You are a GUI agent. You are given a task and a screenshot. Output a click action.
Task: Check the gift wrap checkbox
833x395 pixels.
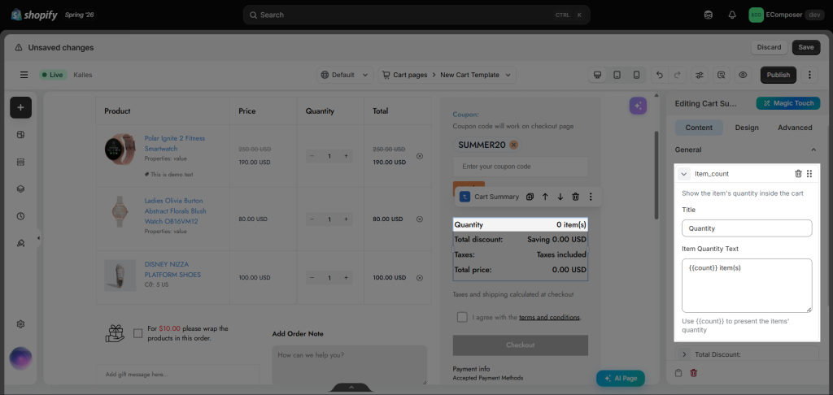138,333
